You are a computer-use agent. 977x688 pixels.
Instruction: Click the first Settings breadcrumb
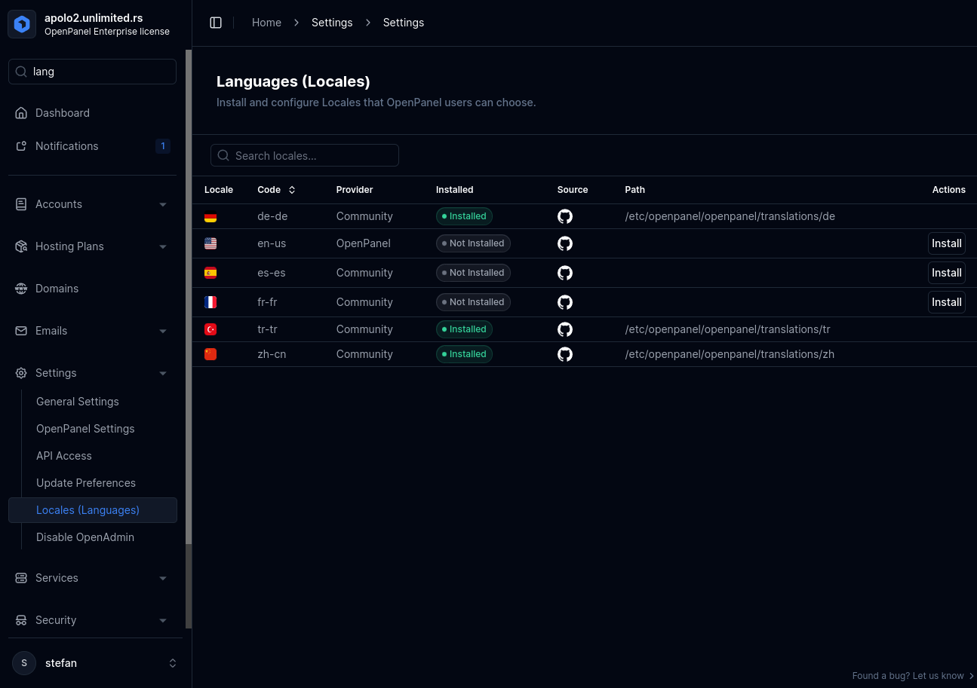(332, 23)
